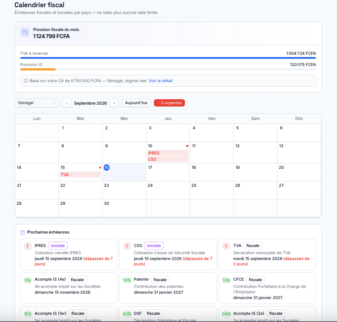Click 'dimanche 15 novembre 2026' date text
Viewport: 337px width, 322px height.
(x=62, y=292)
